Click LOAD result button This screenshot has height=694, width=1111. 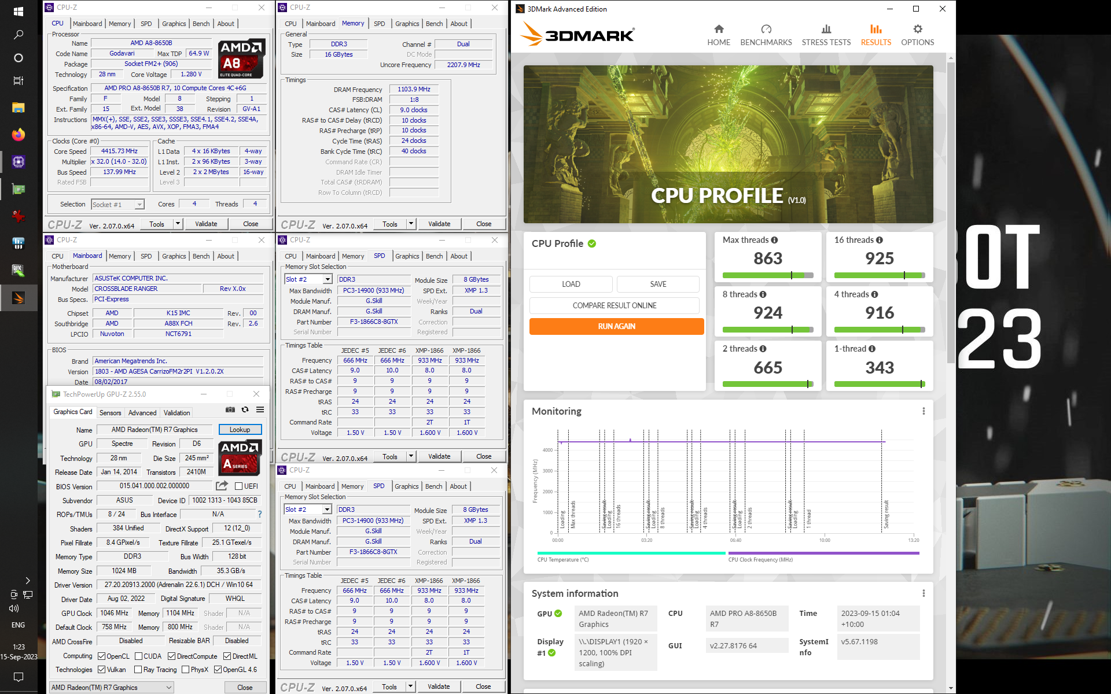click(571, 284)
